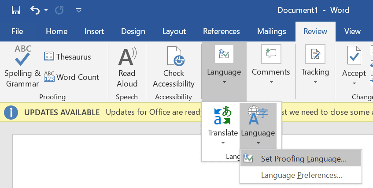373x188 pixels.
Task: Open Language Preferences...
Action: click(301, 175)
